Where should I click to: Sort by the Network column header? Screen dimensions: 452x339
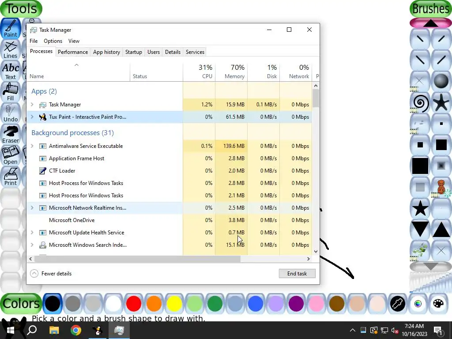[296, 72]
